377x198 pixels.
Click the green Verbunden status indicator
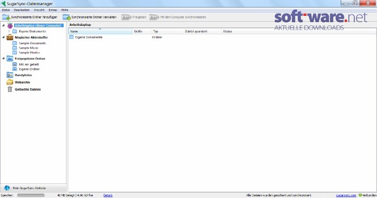click(360, 195)
